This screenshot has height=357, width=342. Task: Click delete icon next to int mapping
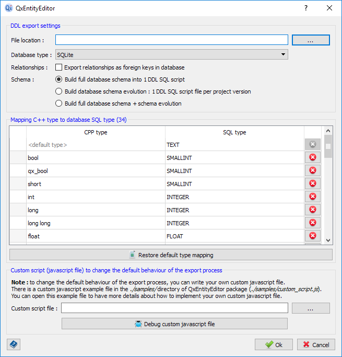coord(313,197)
